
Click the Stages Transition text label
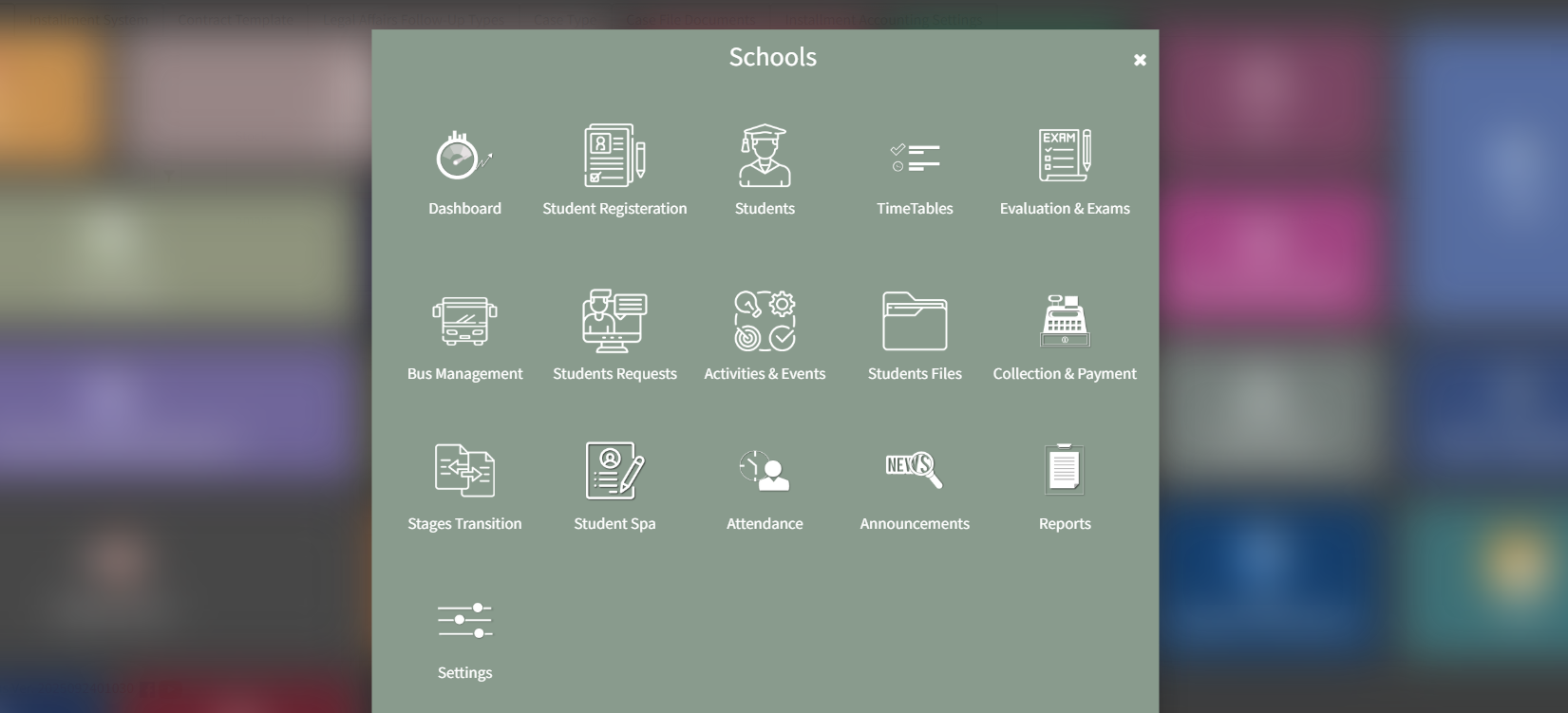click(x=464, y=524)
